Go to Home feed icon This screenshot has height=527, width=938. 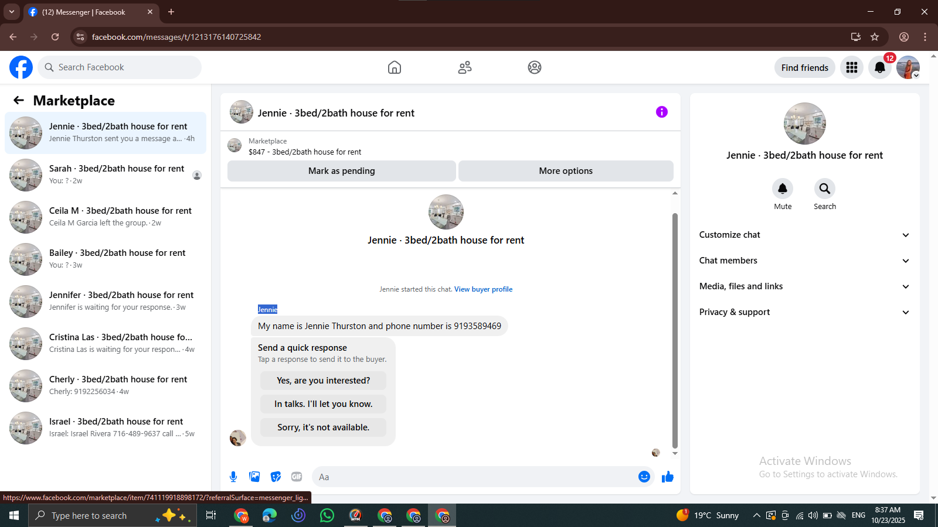pyautogui.click(x=395, y=67)
